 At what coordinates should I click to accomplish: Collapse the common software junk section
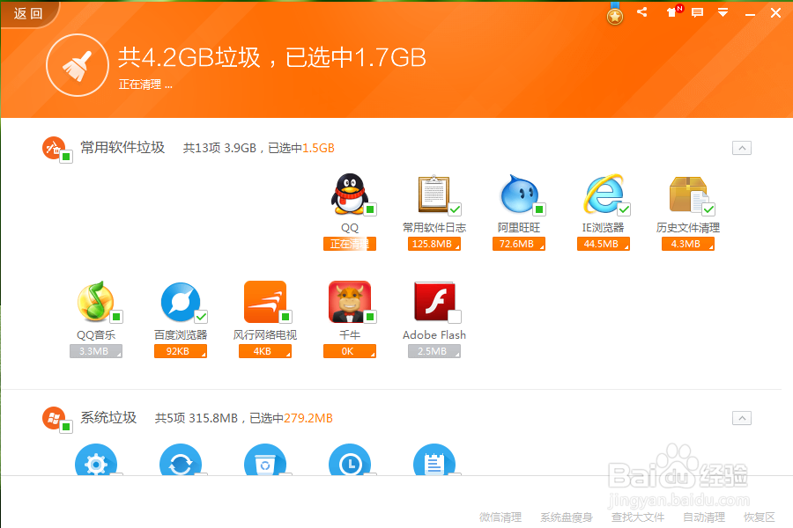click(741, 148)
